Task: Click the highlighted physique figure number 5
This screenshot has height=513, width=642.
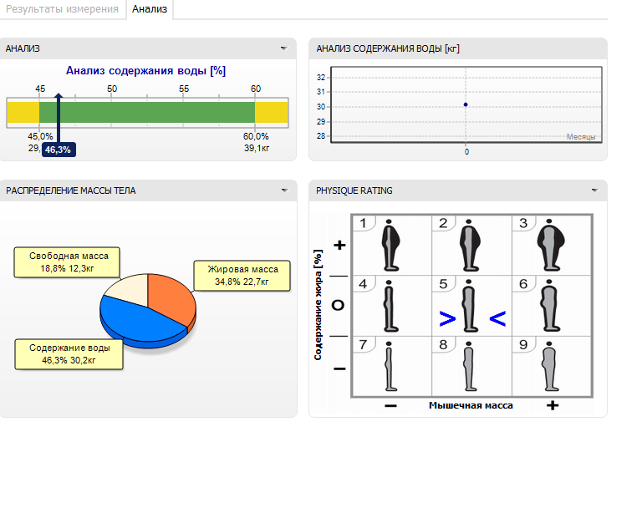Action: click(x=470, y=307)
